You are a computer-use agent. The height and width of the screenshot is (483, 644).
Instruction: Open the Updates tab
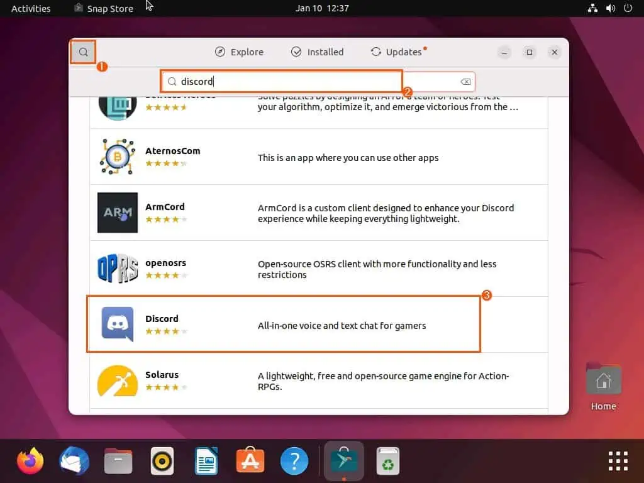coord(397,52)
